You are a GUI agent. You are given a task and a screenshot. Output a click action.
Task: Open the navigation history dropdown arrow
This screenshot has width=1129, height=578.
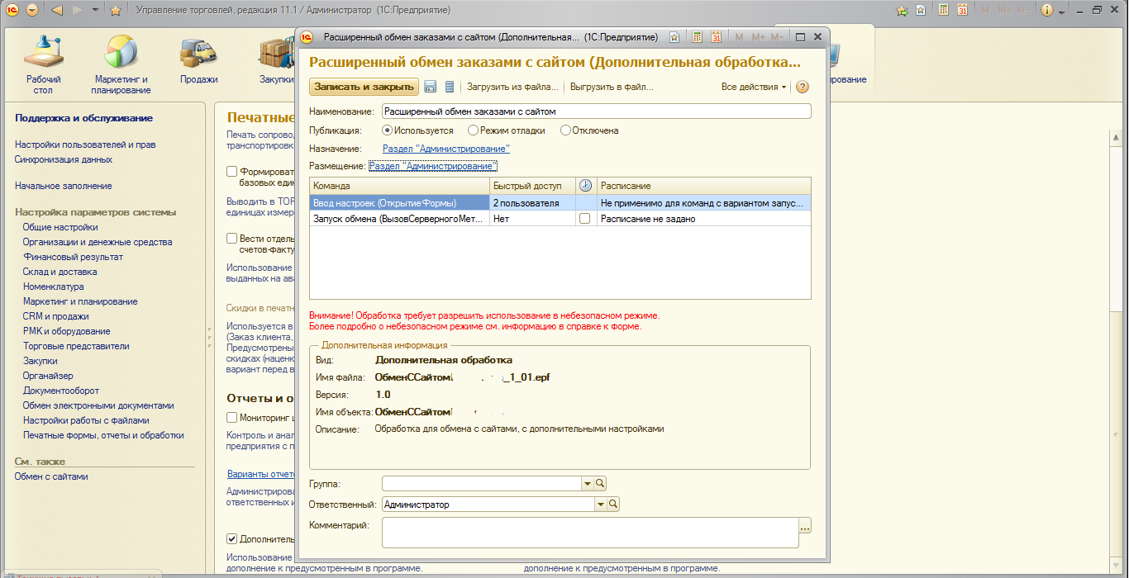[95, 10]
